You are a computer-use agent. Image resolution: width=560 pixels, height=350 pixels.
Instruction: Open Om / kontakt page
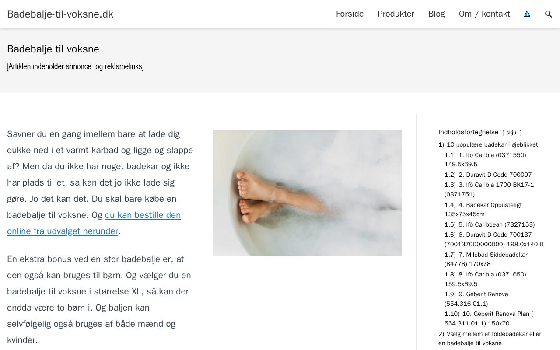(484, 14)
